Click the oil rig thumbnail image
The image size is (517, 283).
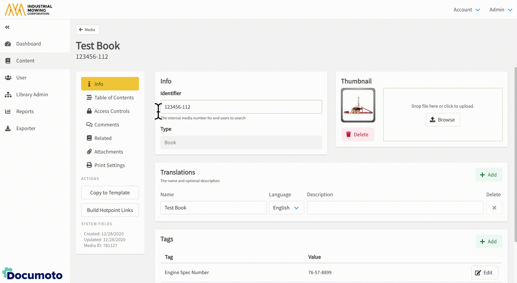click(x=358, y=105)
